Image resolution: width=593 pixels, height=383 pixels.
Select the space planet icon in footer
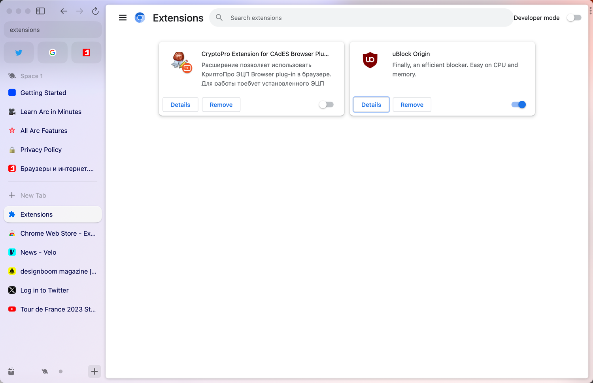45,371
